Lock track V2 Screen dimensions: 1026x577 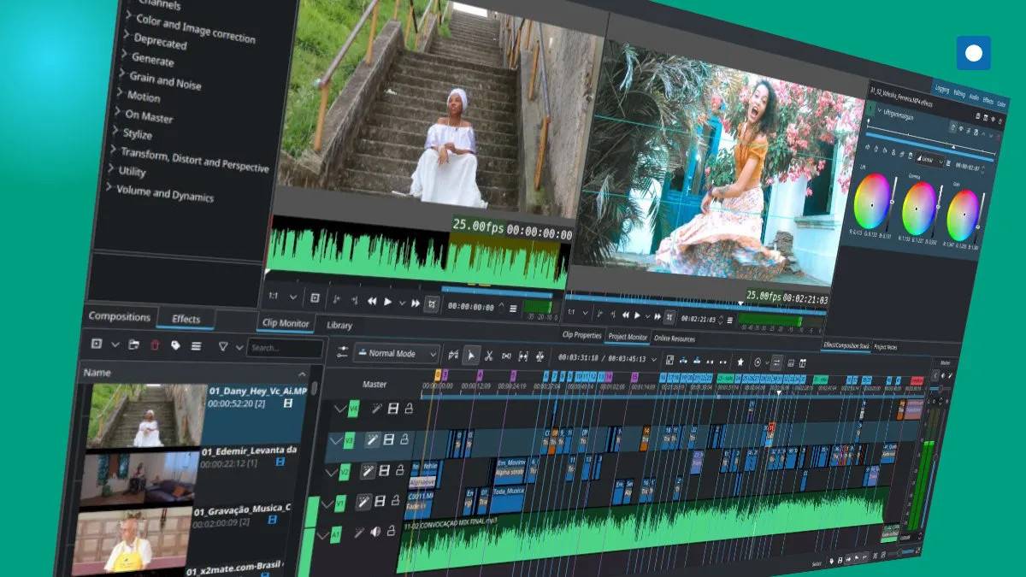(x=399, y=471)
